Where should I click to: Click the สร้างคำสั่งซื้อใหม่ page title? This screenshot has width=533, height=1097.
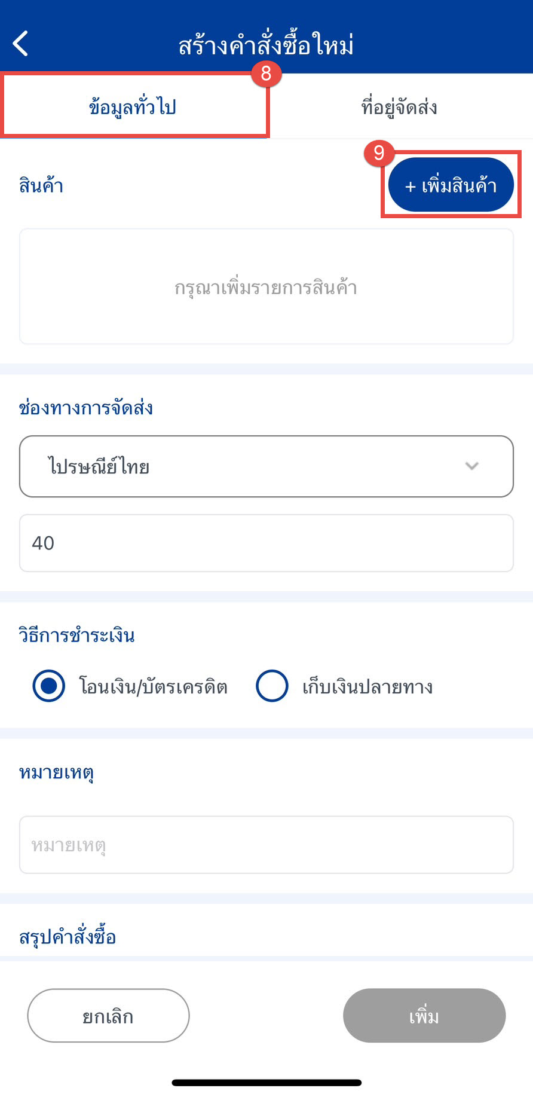point(266,45)
